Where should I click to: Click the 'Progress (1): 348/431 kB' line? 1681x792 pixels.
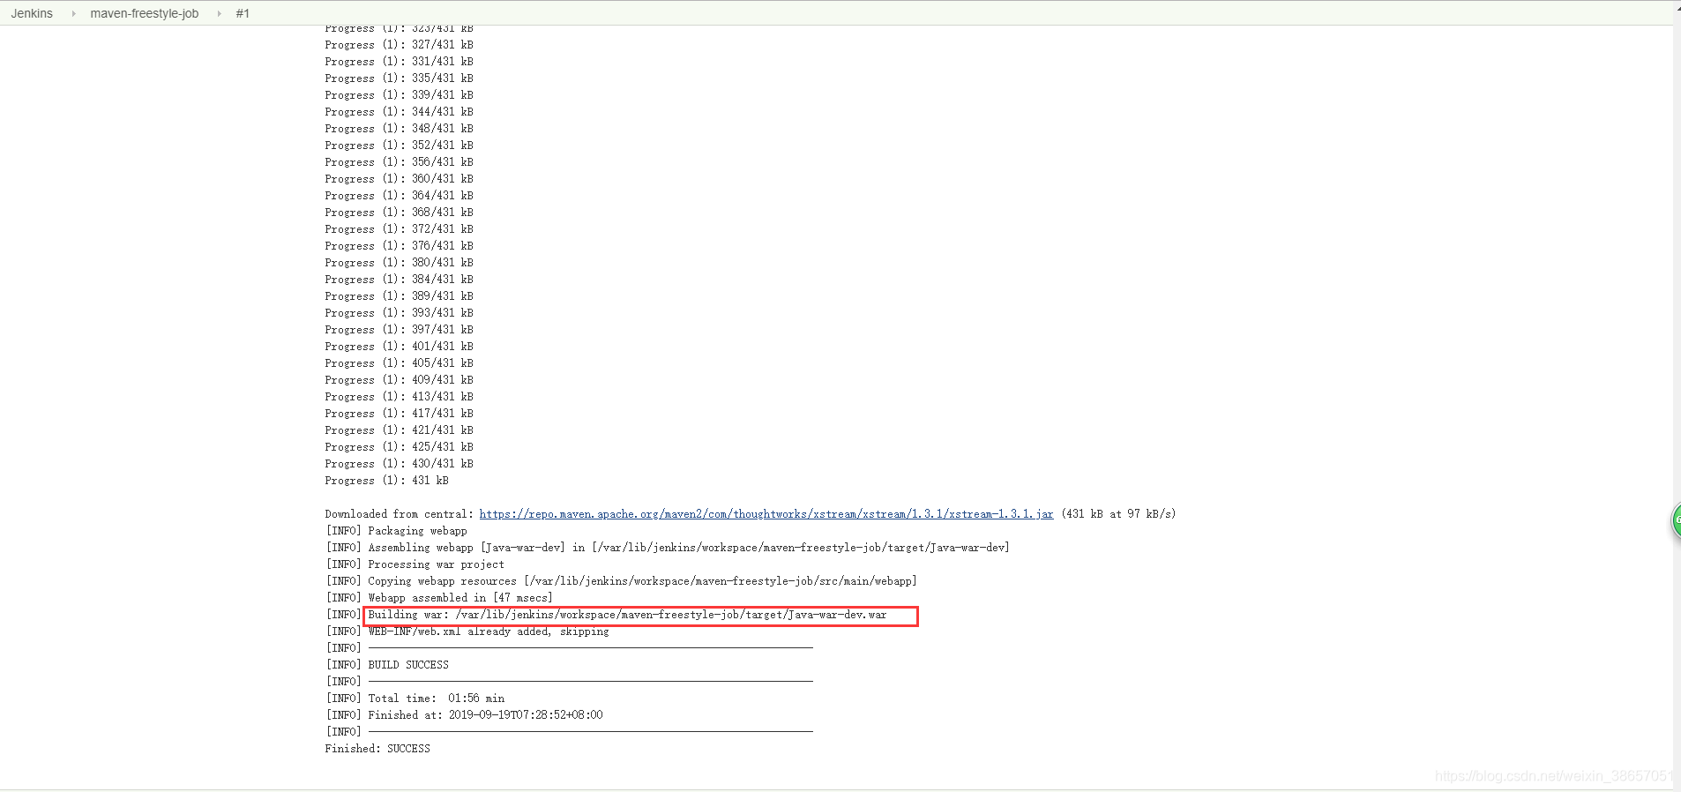(x=399, y=129)
